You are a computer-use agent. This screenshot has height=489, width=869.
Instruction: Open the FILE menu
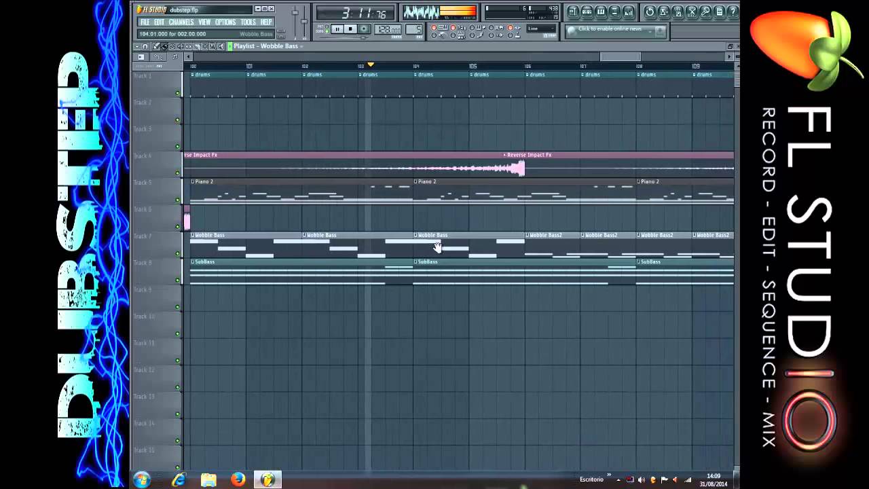(x=145, y=22)
